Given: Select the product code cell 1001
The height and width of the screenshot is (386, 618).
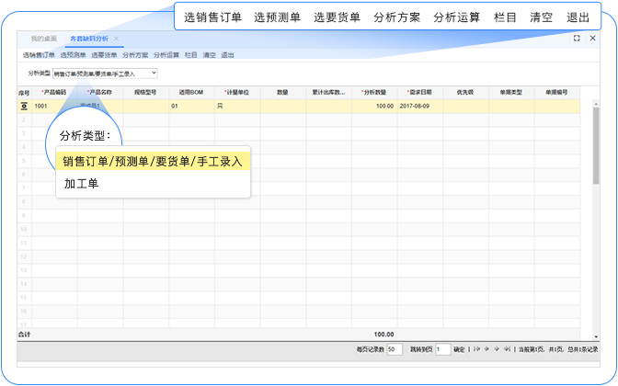Looking at the screenshot, I should 54,106.
